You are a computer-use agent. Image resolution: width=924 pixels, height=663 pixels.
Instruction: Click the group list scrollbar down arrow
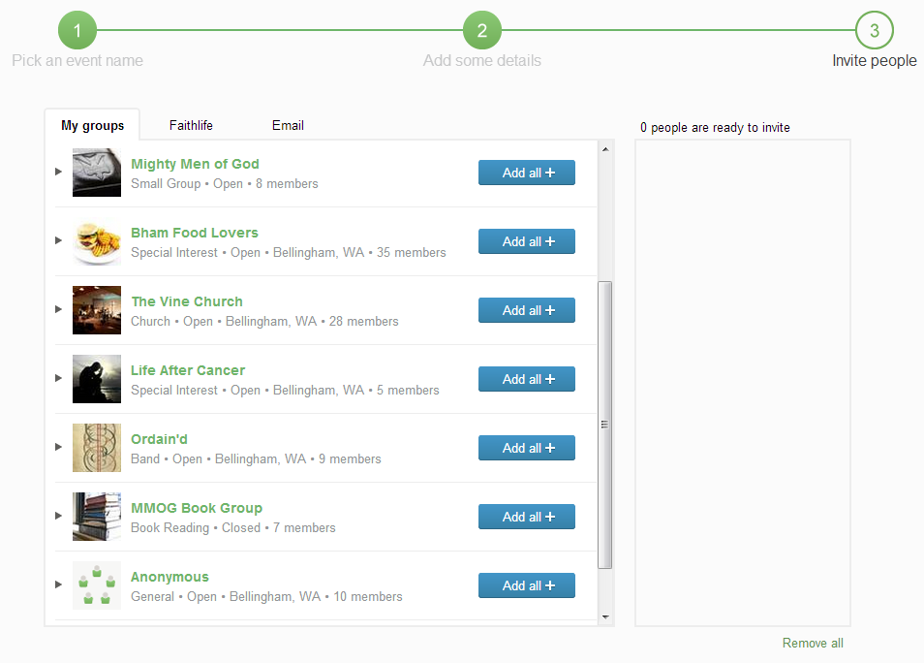pos(605,616)
